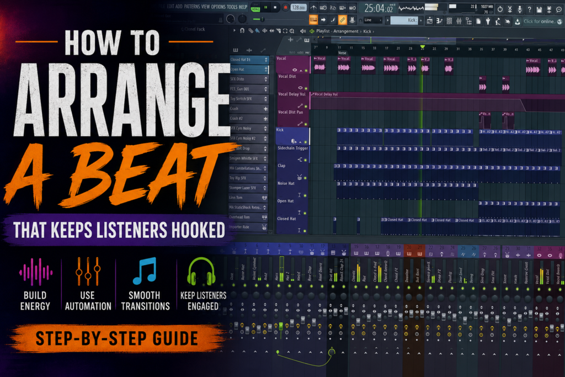Select the playlist Mute tool
This screenshot has width=565, height=377.
click(x=265, y=31)
